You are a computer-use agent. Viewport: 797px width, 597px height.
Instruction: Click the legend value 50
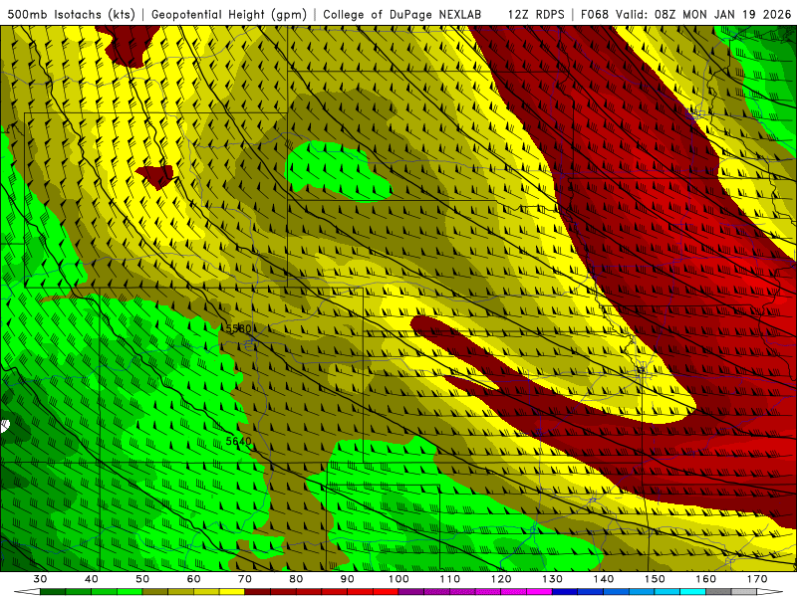(142, 579)
